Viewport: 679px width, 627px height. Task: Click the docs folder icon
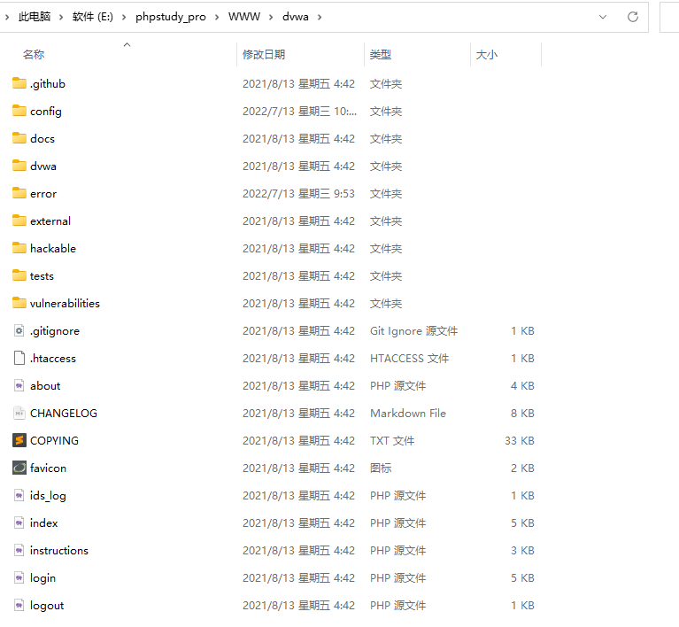19,138
